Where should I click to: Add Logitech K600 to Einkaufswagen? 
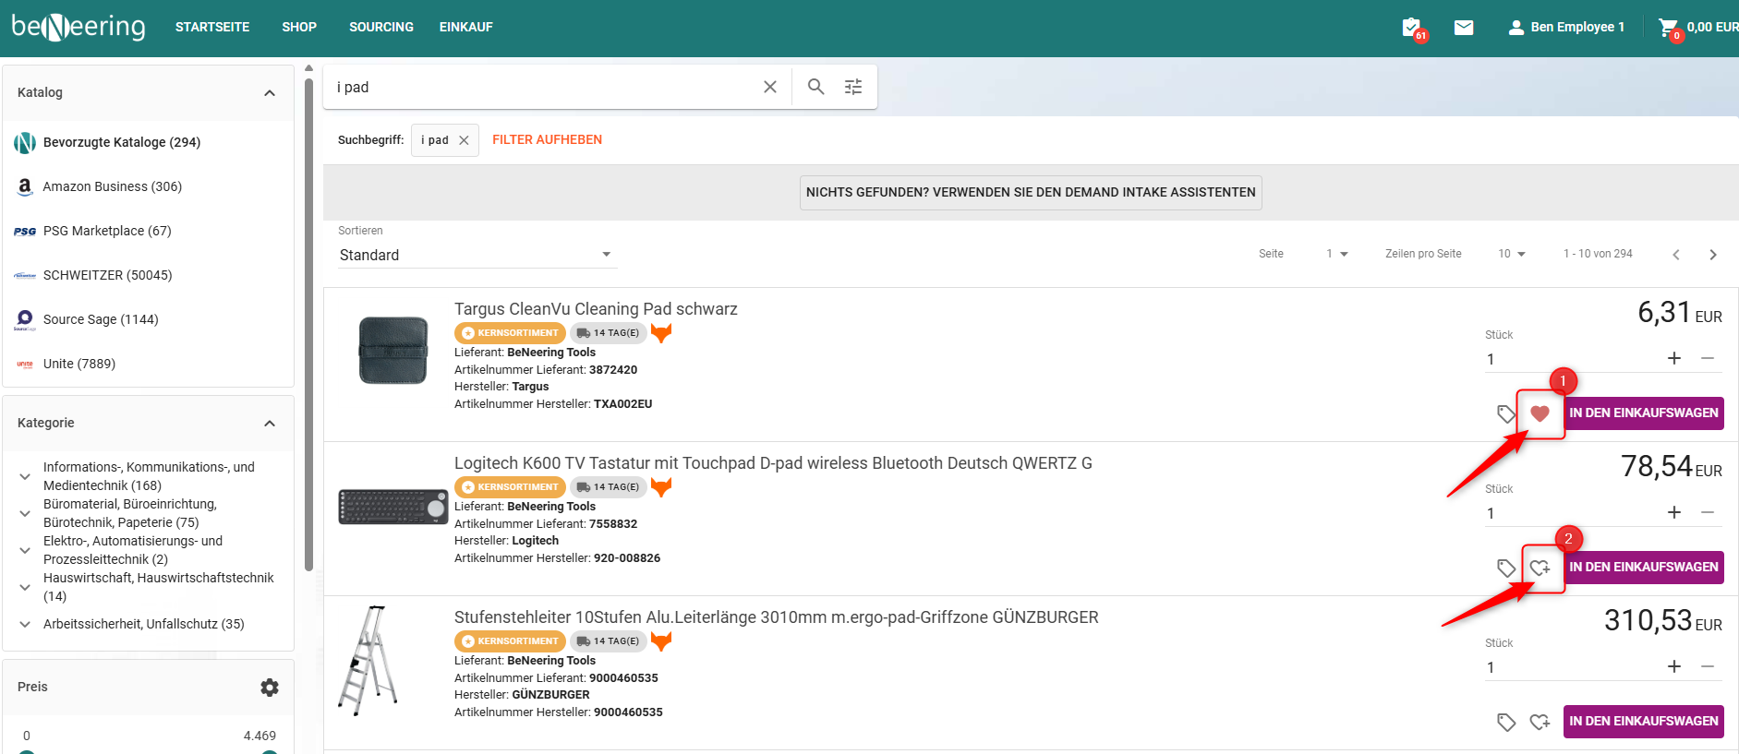1643,568
